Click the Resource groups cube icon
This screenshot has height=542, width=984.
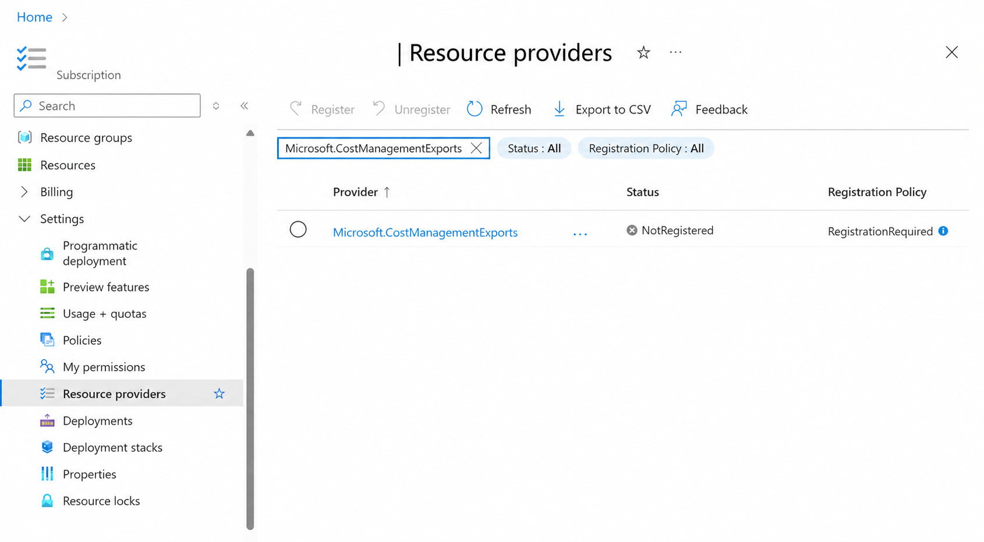[24, 137]
